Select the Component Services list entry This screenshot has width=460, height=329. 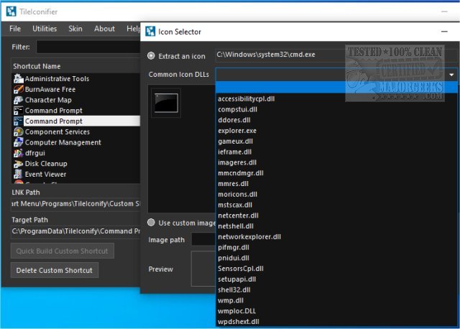click(x=76, y=131)
